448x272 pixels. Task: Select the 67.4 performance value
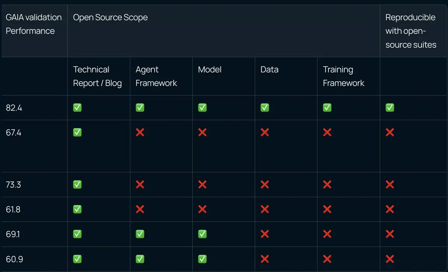(13, 132)
